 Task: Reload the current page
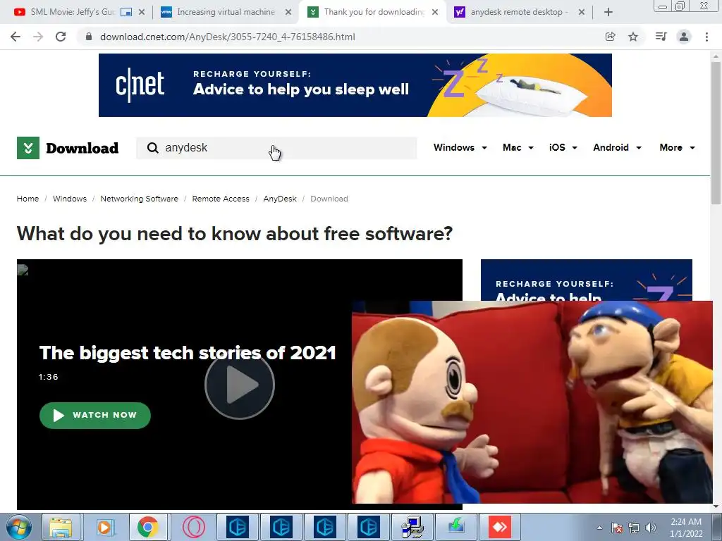coord(61,37)
